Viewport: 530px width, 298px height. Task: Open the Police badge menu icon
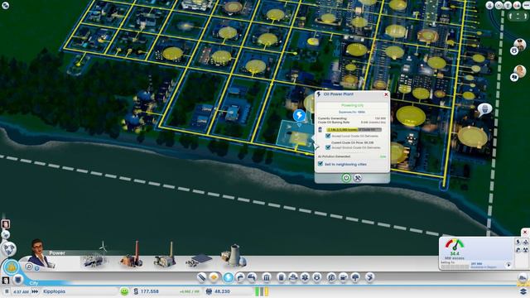317,278
